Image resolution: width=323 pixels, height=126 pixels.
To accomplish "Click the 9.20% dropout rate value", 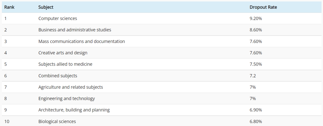I will tap(256, 19).
